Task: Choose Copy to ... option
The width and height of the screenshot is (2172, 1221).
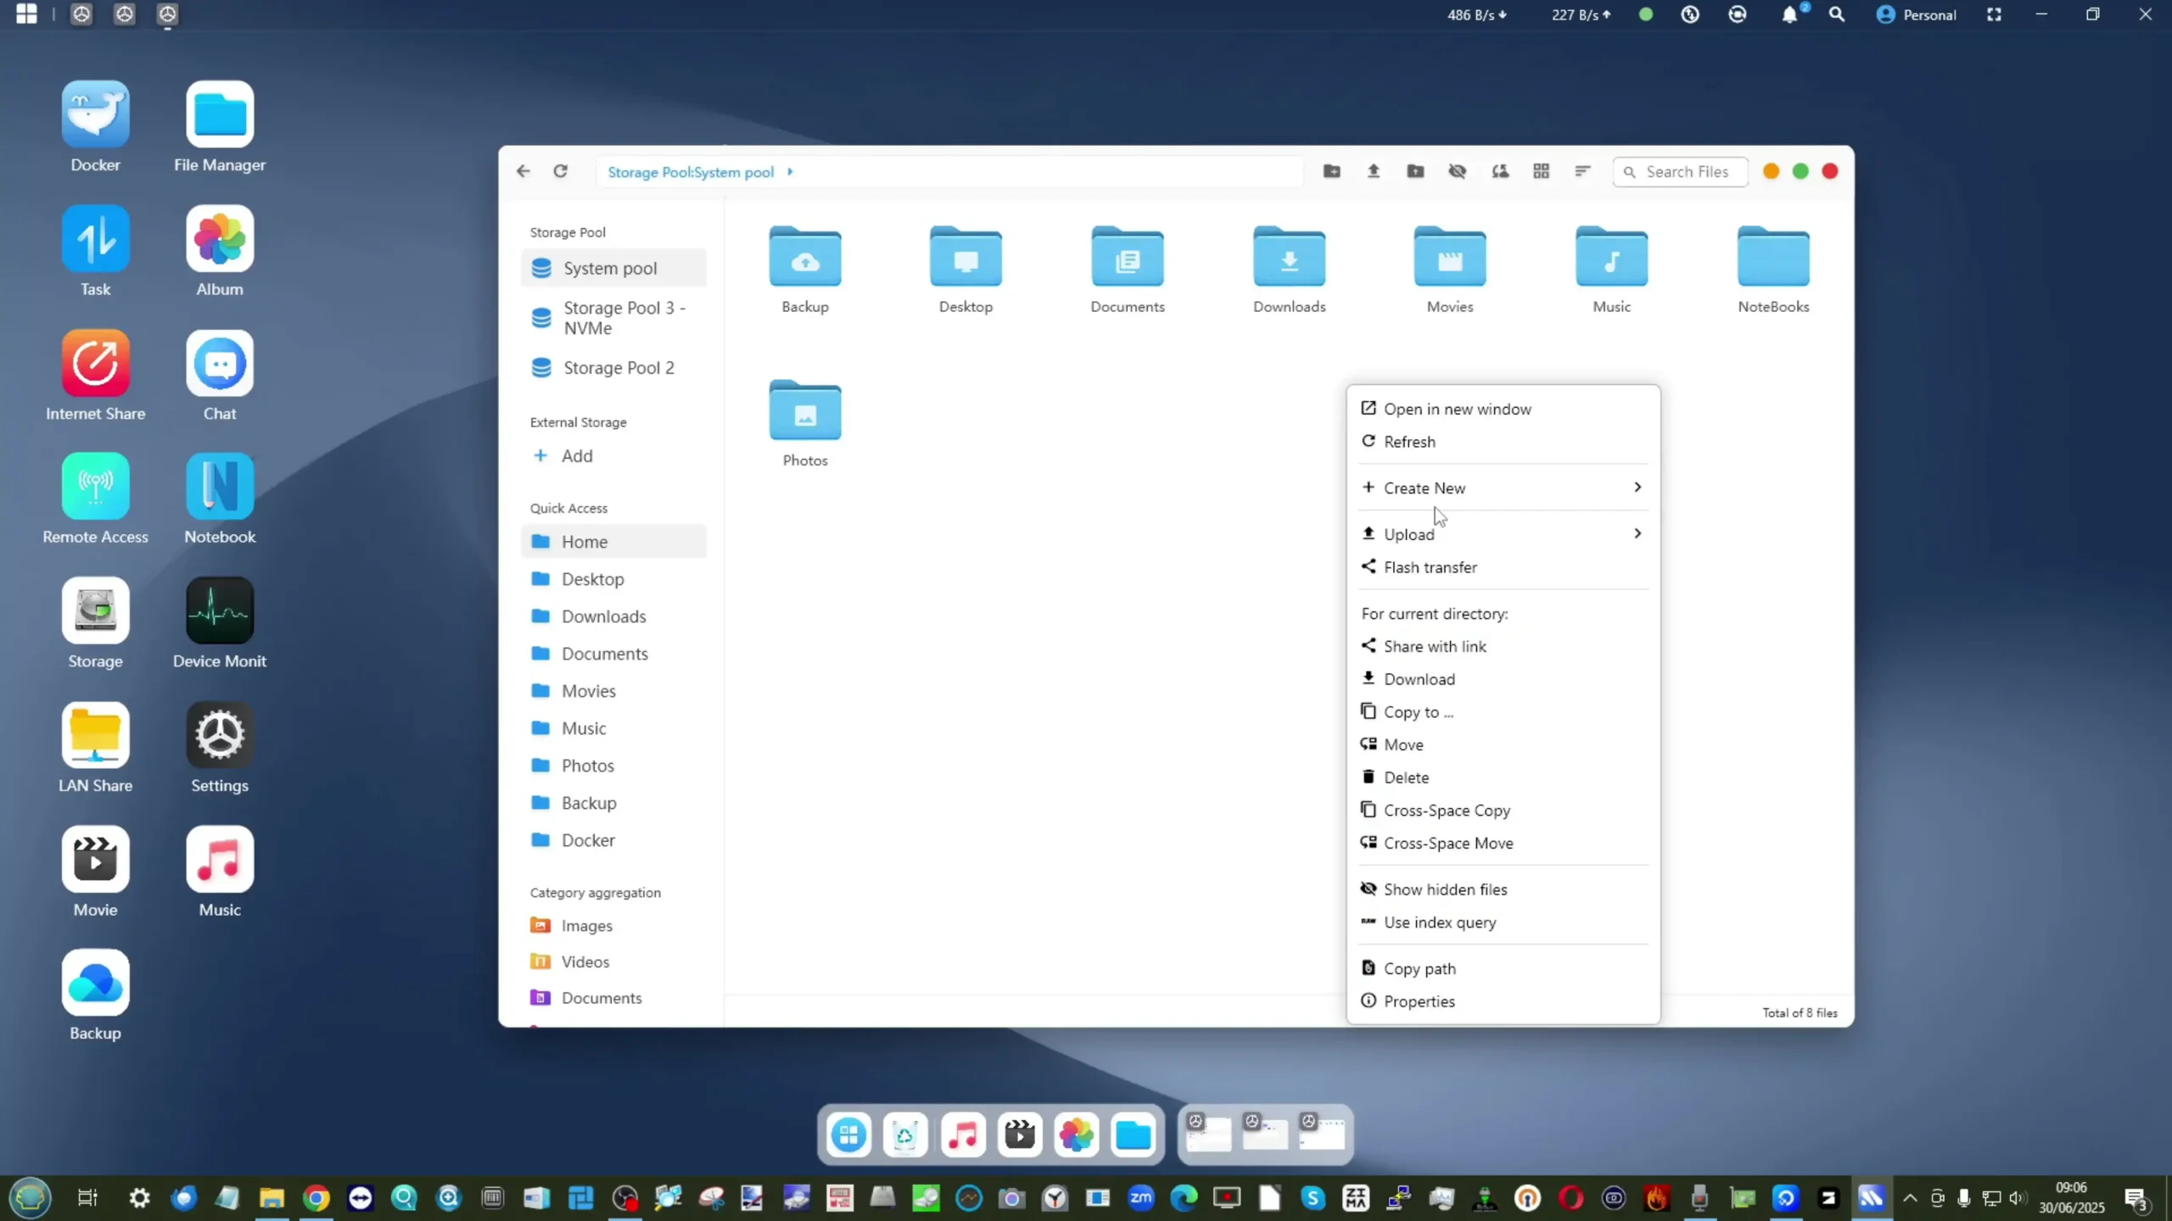Action: (1503, 712)
